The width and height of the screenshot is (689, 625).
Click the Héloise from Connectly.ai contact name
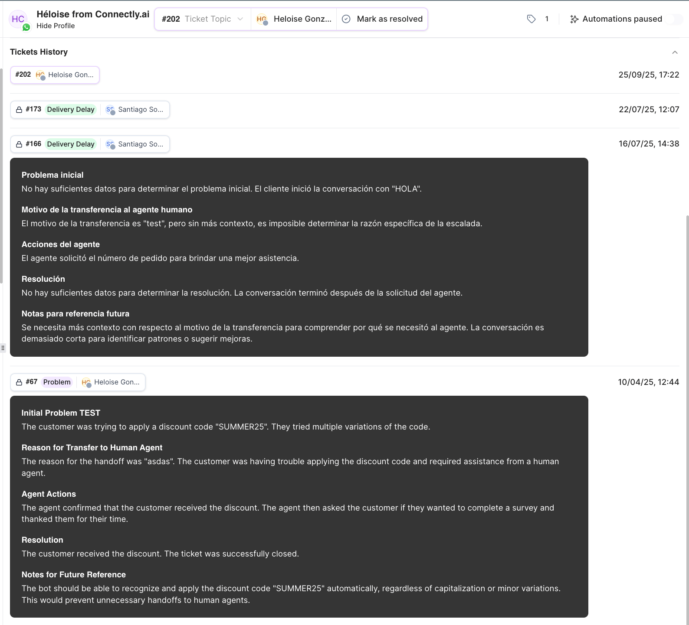(x=93, y=14)
